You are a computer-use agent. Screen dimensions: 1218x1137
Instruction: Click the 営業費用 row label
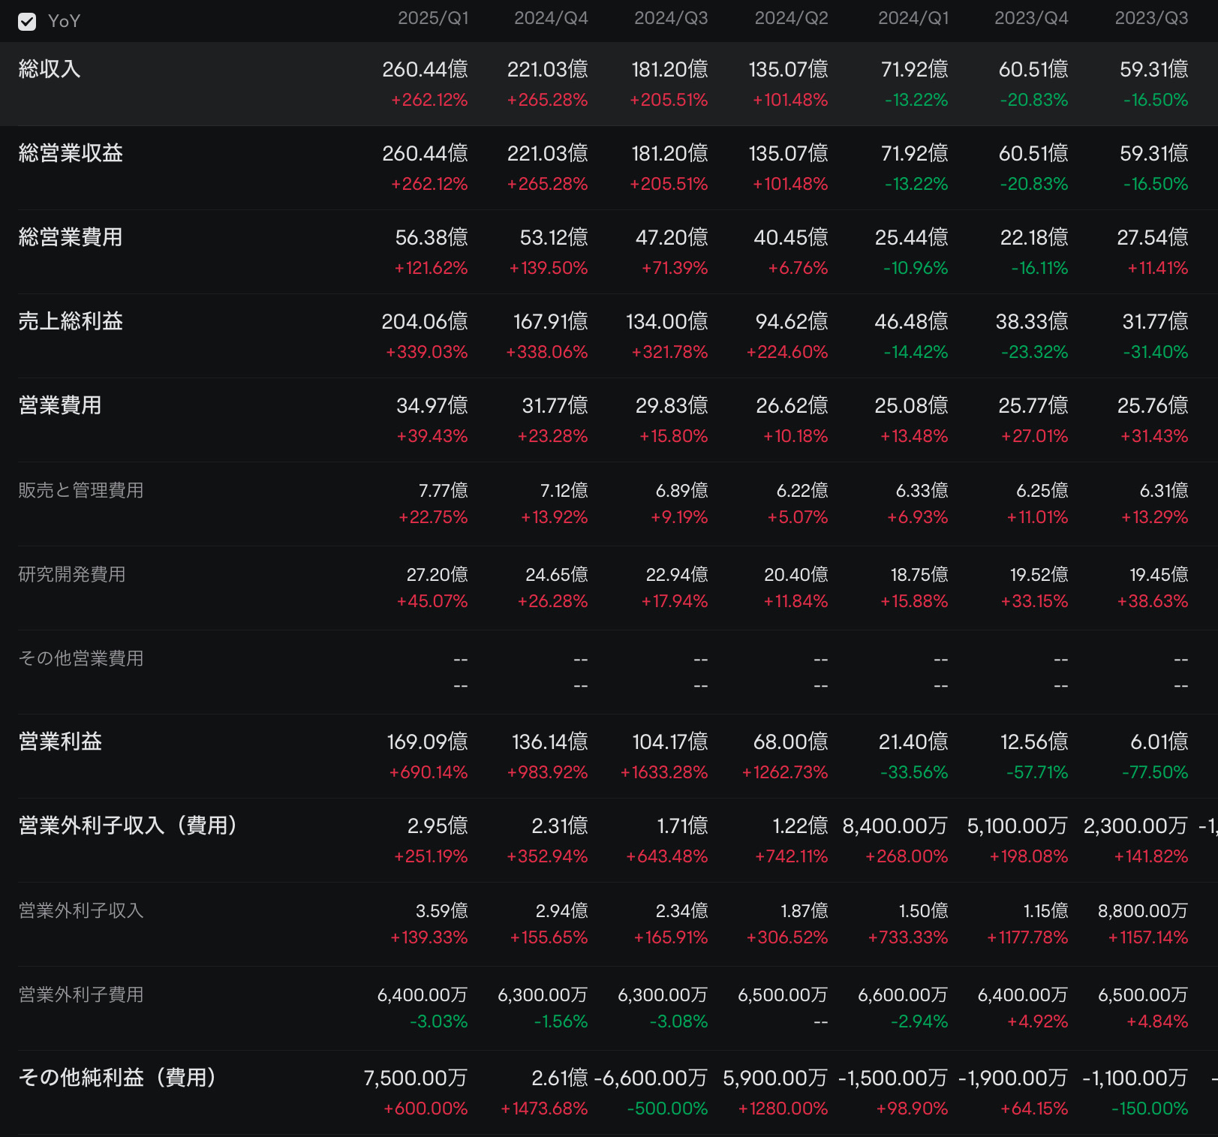coord(60,405)
